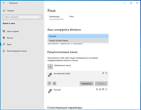This screenshot has width=141, height=110.
Task: Select the Английский (США) language entry
Action: click(x=77, y=79)
